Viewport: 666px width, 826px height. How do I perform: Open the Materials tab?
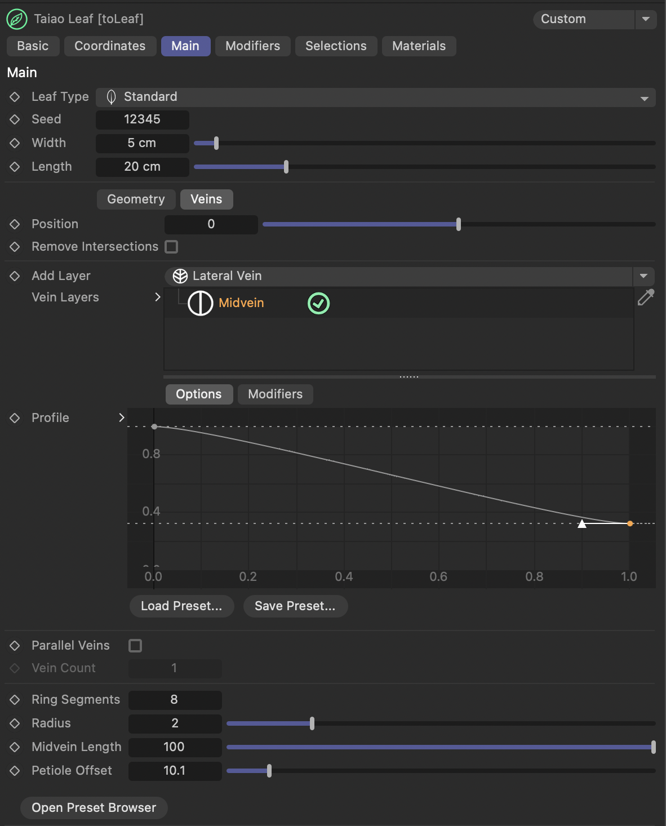pos(419,46)
